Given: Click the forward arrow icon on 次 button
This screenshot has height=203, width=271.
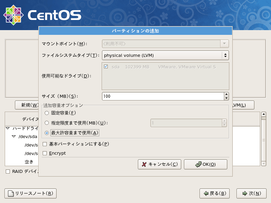Looking at the screenshot, I should coord(245,194).
